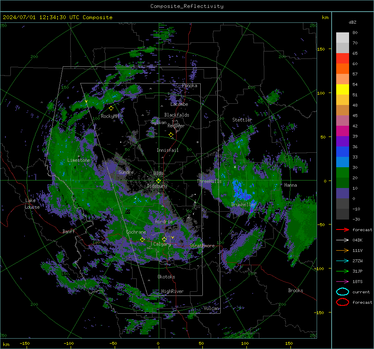This screenshot has height=349, width=374.
Task: Pick the yellow 54 dBZ swatch
Action: 342,89
